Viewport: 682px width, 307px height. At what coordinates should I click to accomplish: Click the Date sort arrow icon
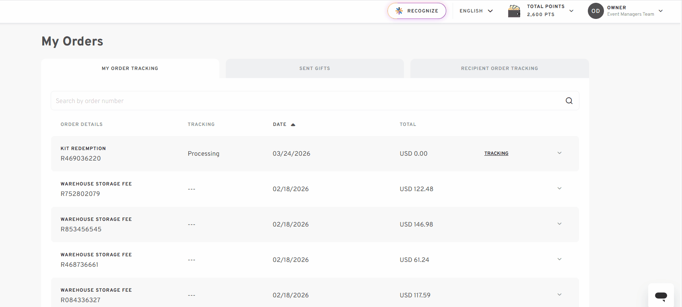(x=293, y=125)
